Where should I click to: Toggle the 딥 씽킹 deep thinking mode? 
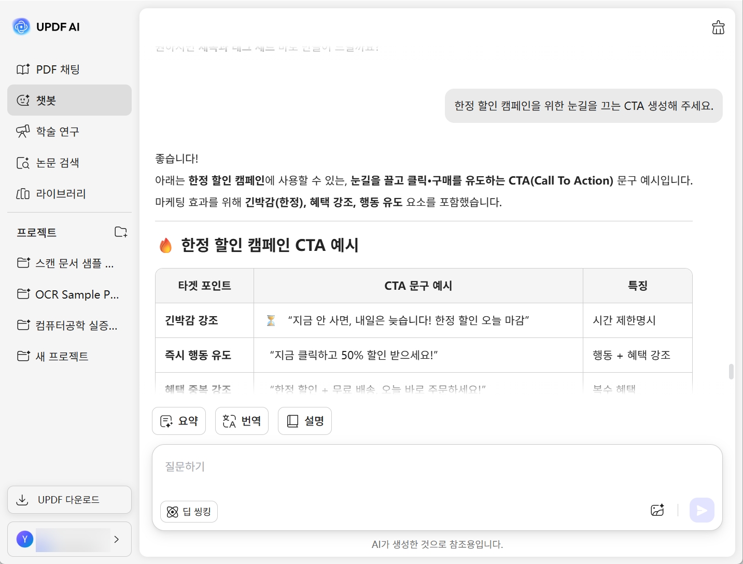(x=189, y=512)
